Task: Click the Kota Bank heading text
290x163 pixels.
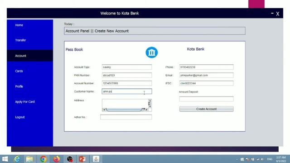Action: click(196, 49)
